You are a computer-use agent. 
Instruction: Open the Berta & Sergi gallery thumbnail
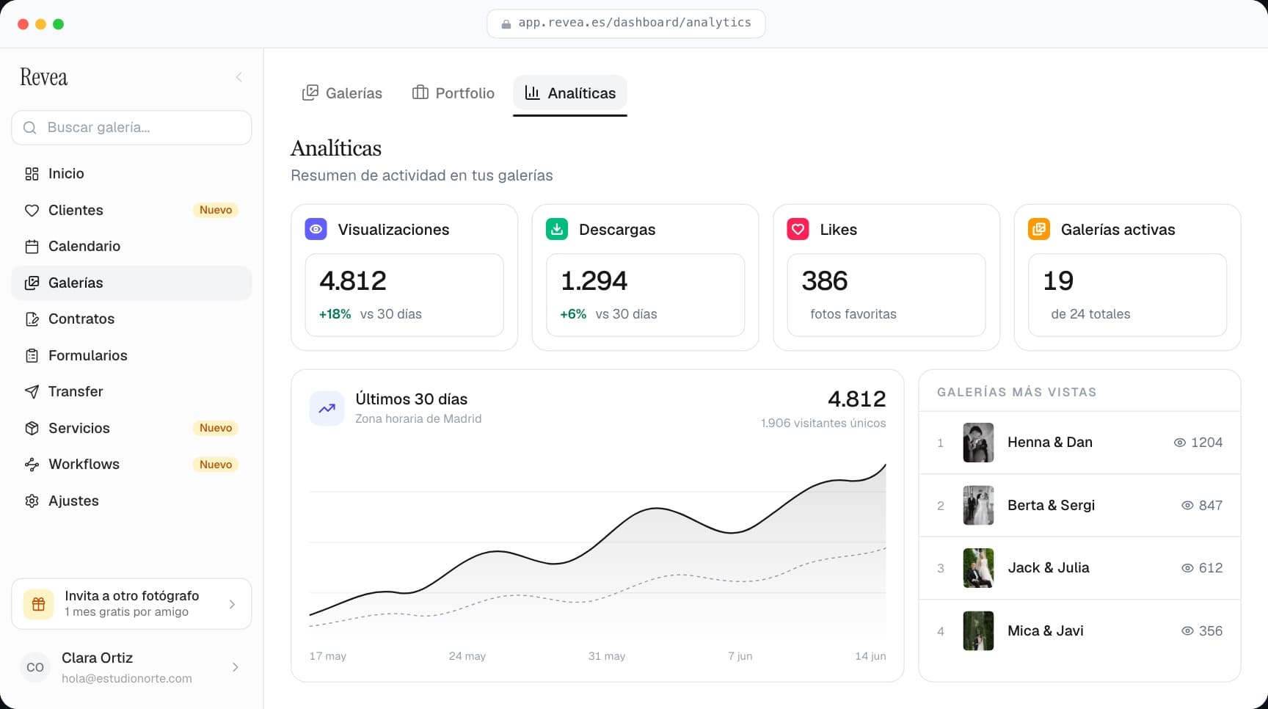pyautogui.click(x=978, y=505)
